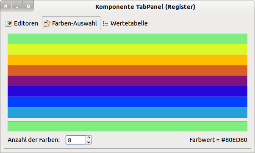Viewport: 255px width, 153px height.
Task: Click the selected color preview bar
Action: [127, 126]
